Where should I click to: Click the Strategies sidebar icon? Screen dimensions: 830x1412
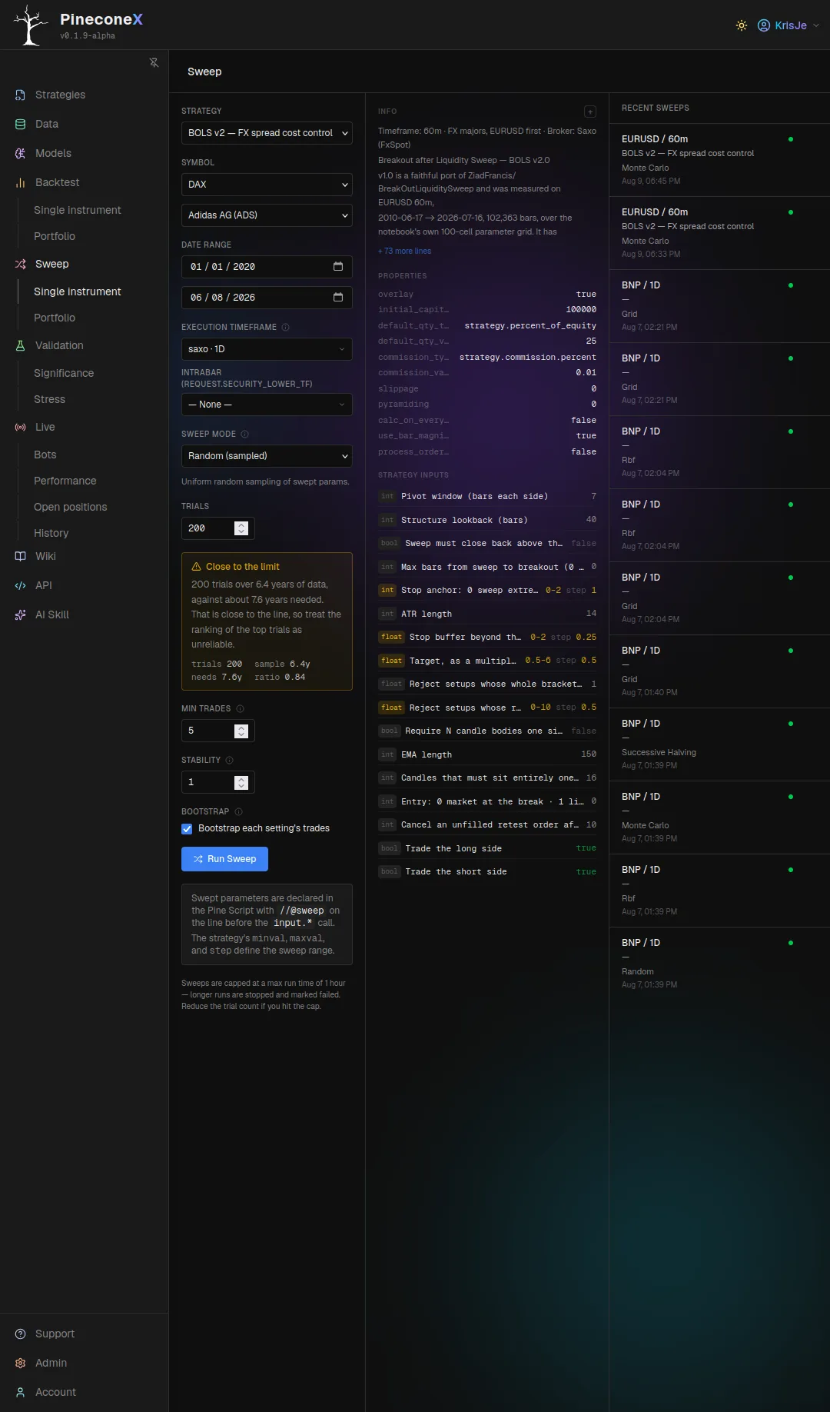[21, 95]
